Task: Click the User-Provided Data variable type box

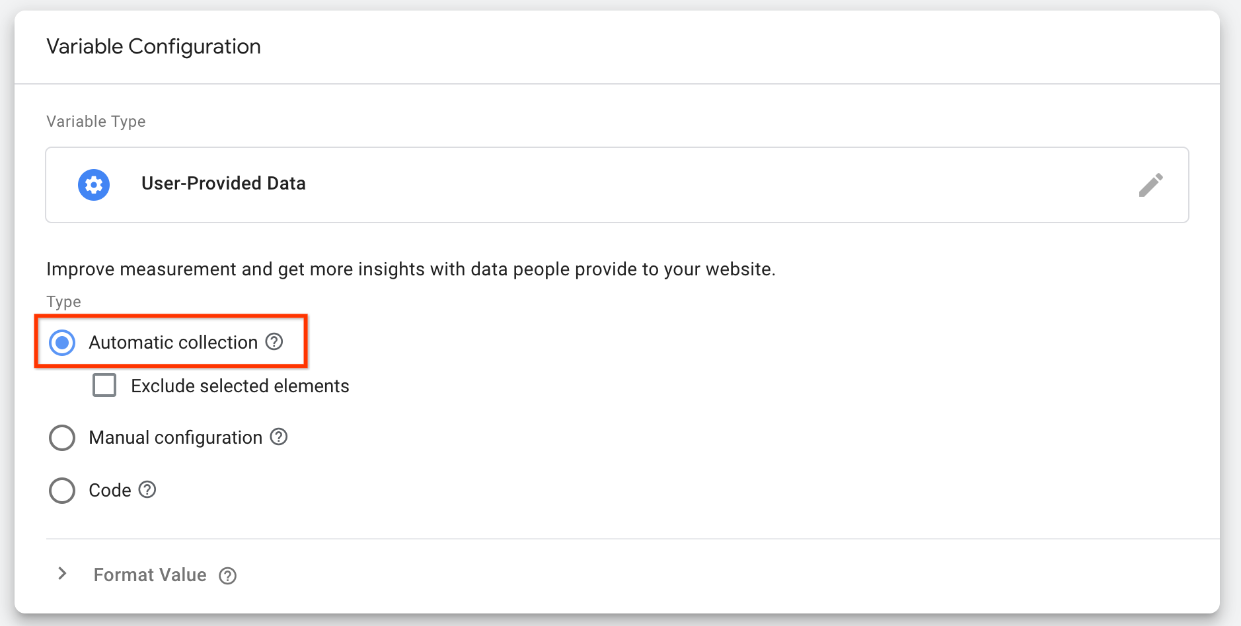Action: pos(617,185)
